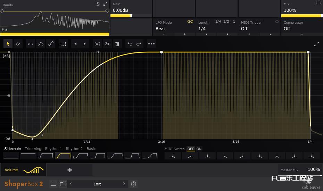Click the curve start node near -Inf
This screenshot has height=191, width=323.
[13, 130]
